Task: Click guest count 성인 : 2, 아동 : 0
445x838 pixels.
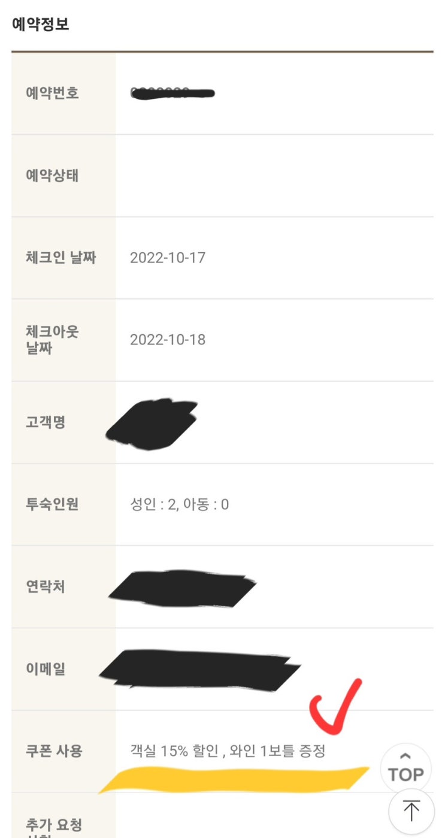Action: point(180,504)
